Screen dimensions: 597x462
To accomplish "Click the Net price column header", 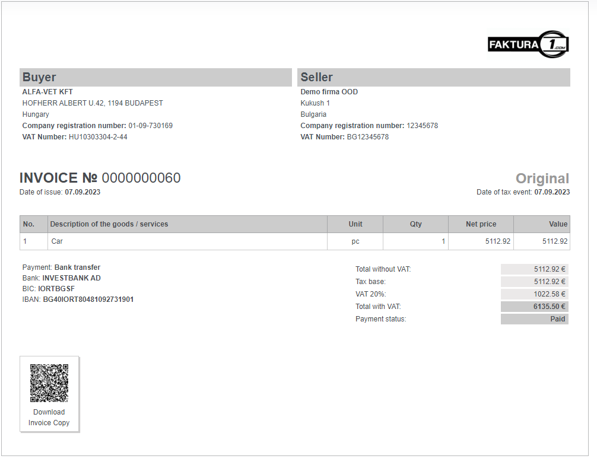I will pos(481,224).
